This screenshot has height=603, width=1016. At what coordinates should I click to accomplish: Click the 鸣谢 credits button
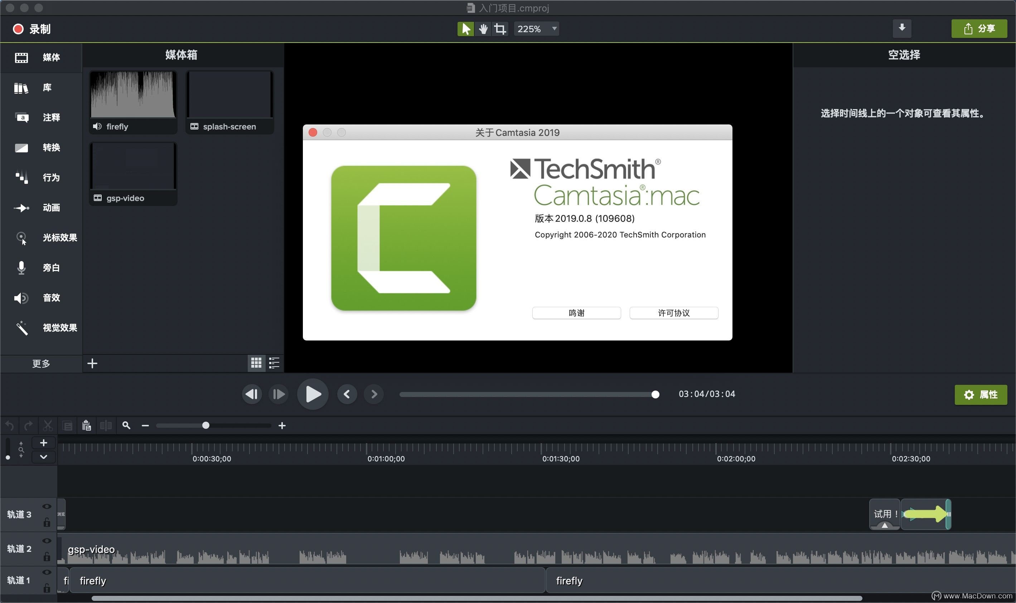point(576,313)
